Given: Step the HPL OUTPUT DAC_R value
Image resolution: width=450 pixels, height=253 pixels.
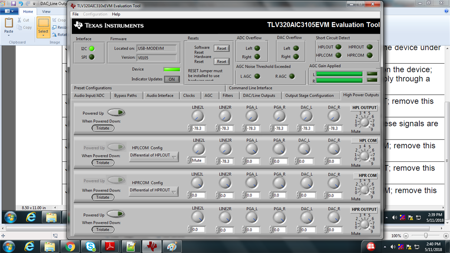Looking at the screenshot, I should click(x=325, y=128).
